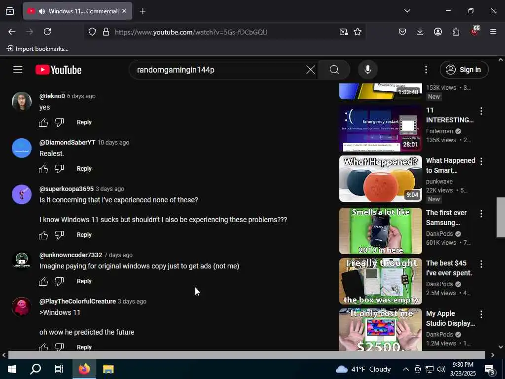The height and width of the screenshot is (379, 505).
Task: Open What Happened to Smart video thumbnail
Action: coord(380,179)
